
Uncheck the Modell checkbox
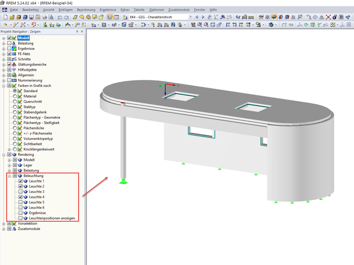coord(9,38)
